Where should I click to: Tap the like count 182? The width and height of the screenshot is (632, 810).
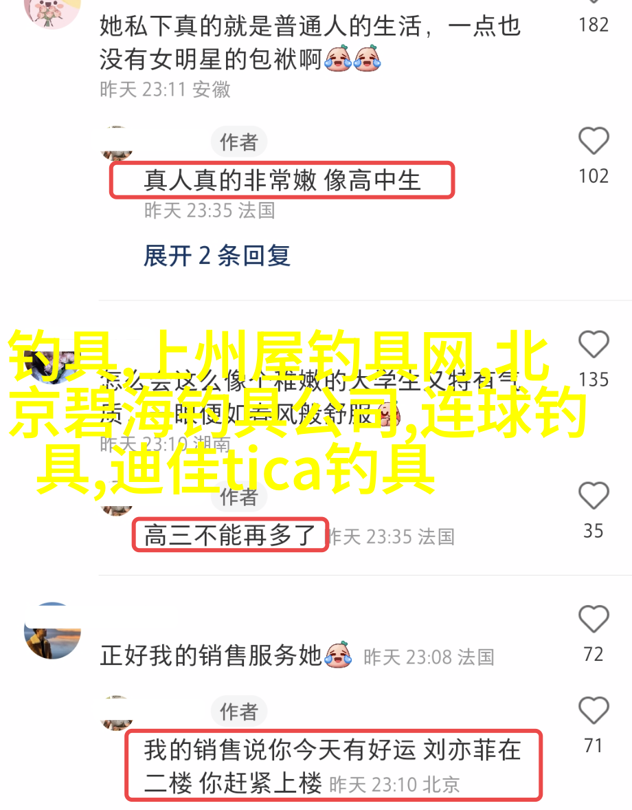(x=594, y=25)
